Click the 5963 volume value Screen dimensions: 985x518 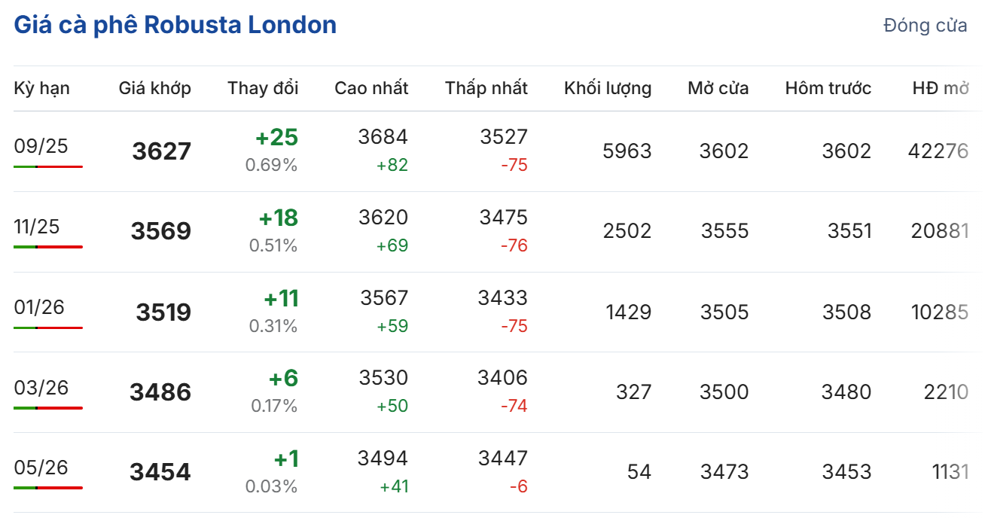pos(627,151)
